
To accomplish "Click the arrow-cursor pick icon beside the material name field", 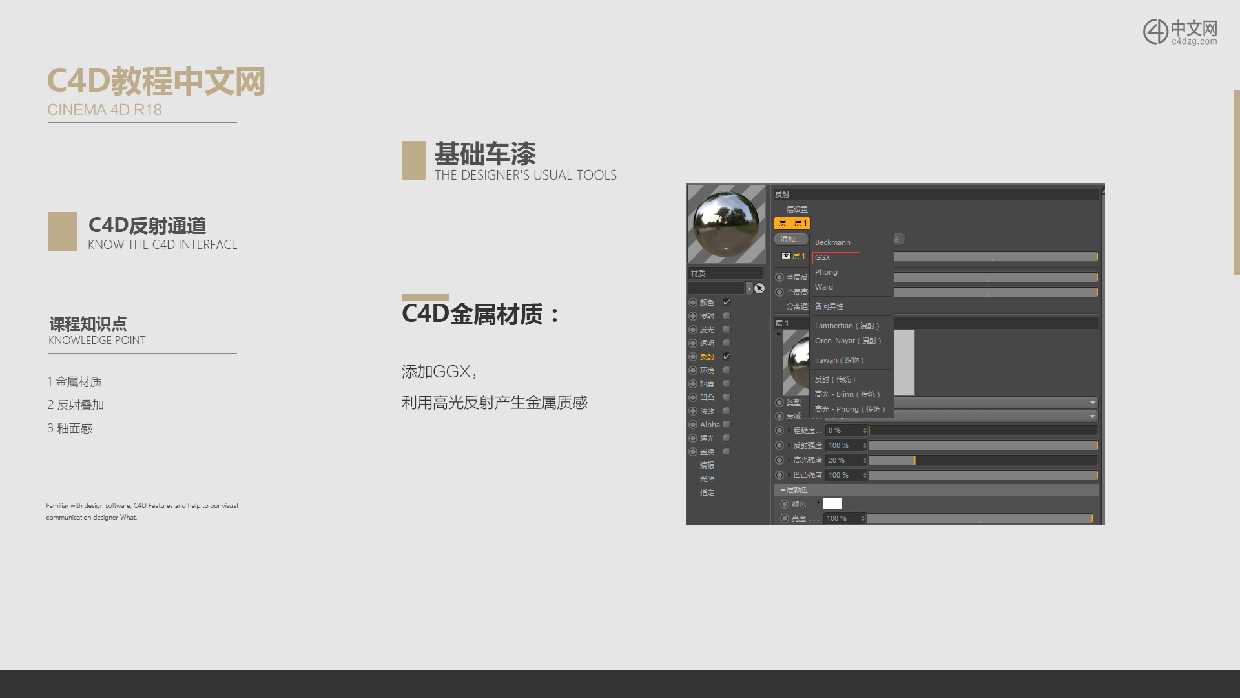I will 759,288.
